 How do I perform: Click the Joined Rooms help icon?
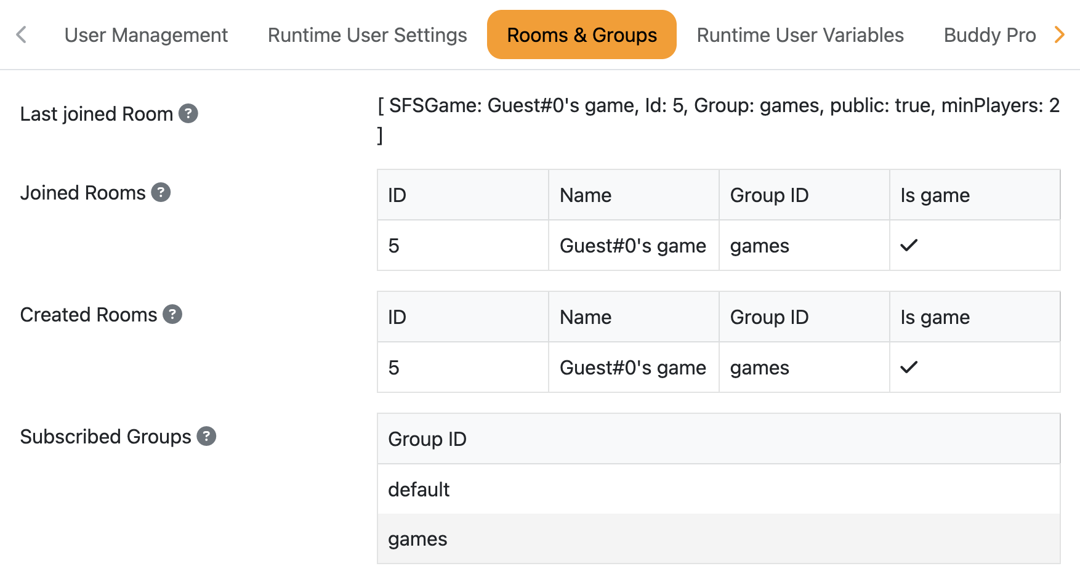tap(160, 192)
